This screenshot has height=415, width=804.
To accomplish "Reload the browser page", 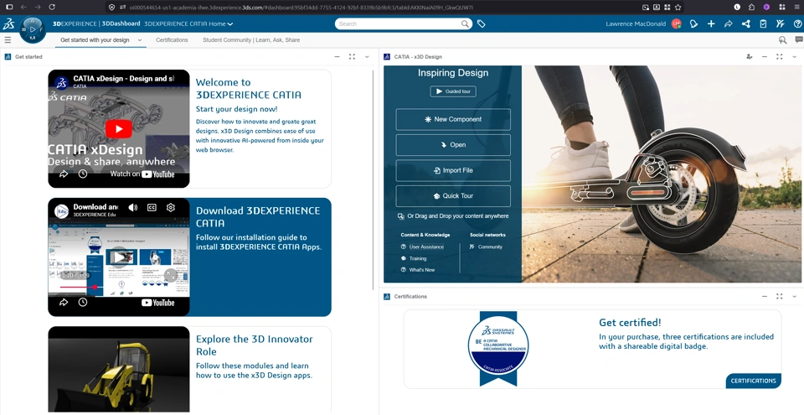I will 52,8.
